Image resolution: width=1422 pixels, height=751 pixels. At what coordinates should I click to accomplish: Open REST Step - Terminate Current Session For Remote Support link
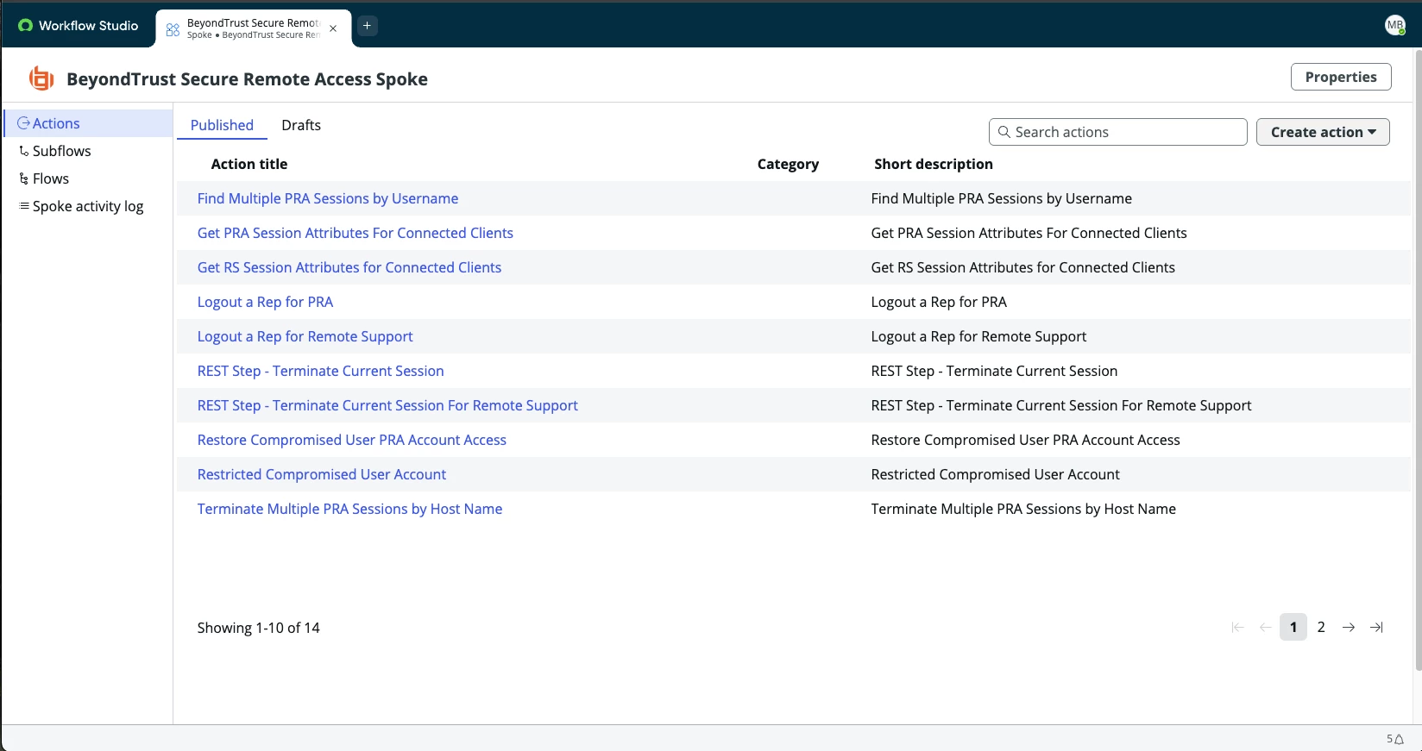pyautogui.click(x=387, y=405)
